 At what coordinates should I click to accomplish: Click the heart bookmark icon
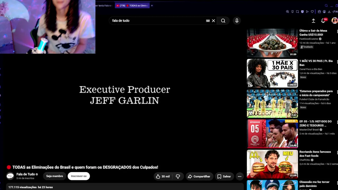312,12
